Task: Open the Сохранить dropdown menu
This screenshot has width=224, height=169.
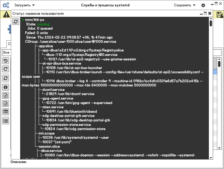Action: tap(185, 5)
